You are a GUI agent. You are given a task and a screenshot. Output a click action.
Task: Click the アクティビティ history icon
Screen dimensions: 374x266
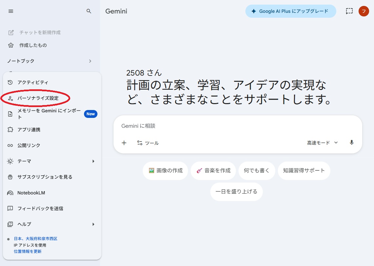click(10, 82)
